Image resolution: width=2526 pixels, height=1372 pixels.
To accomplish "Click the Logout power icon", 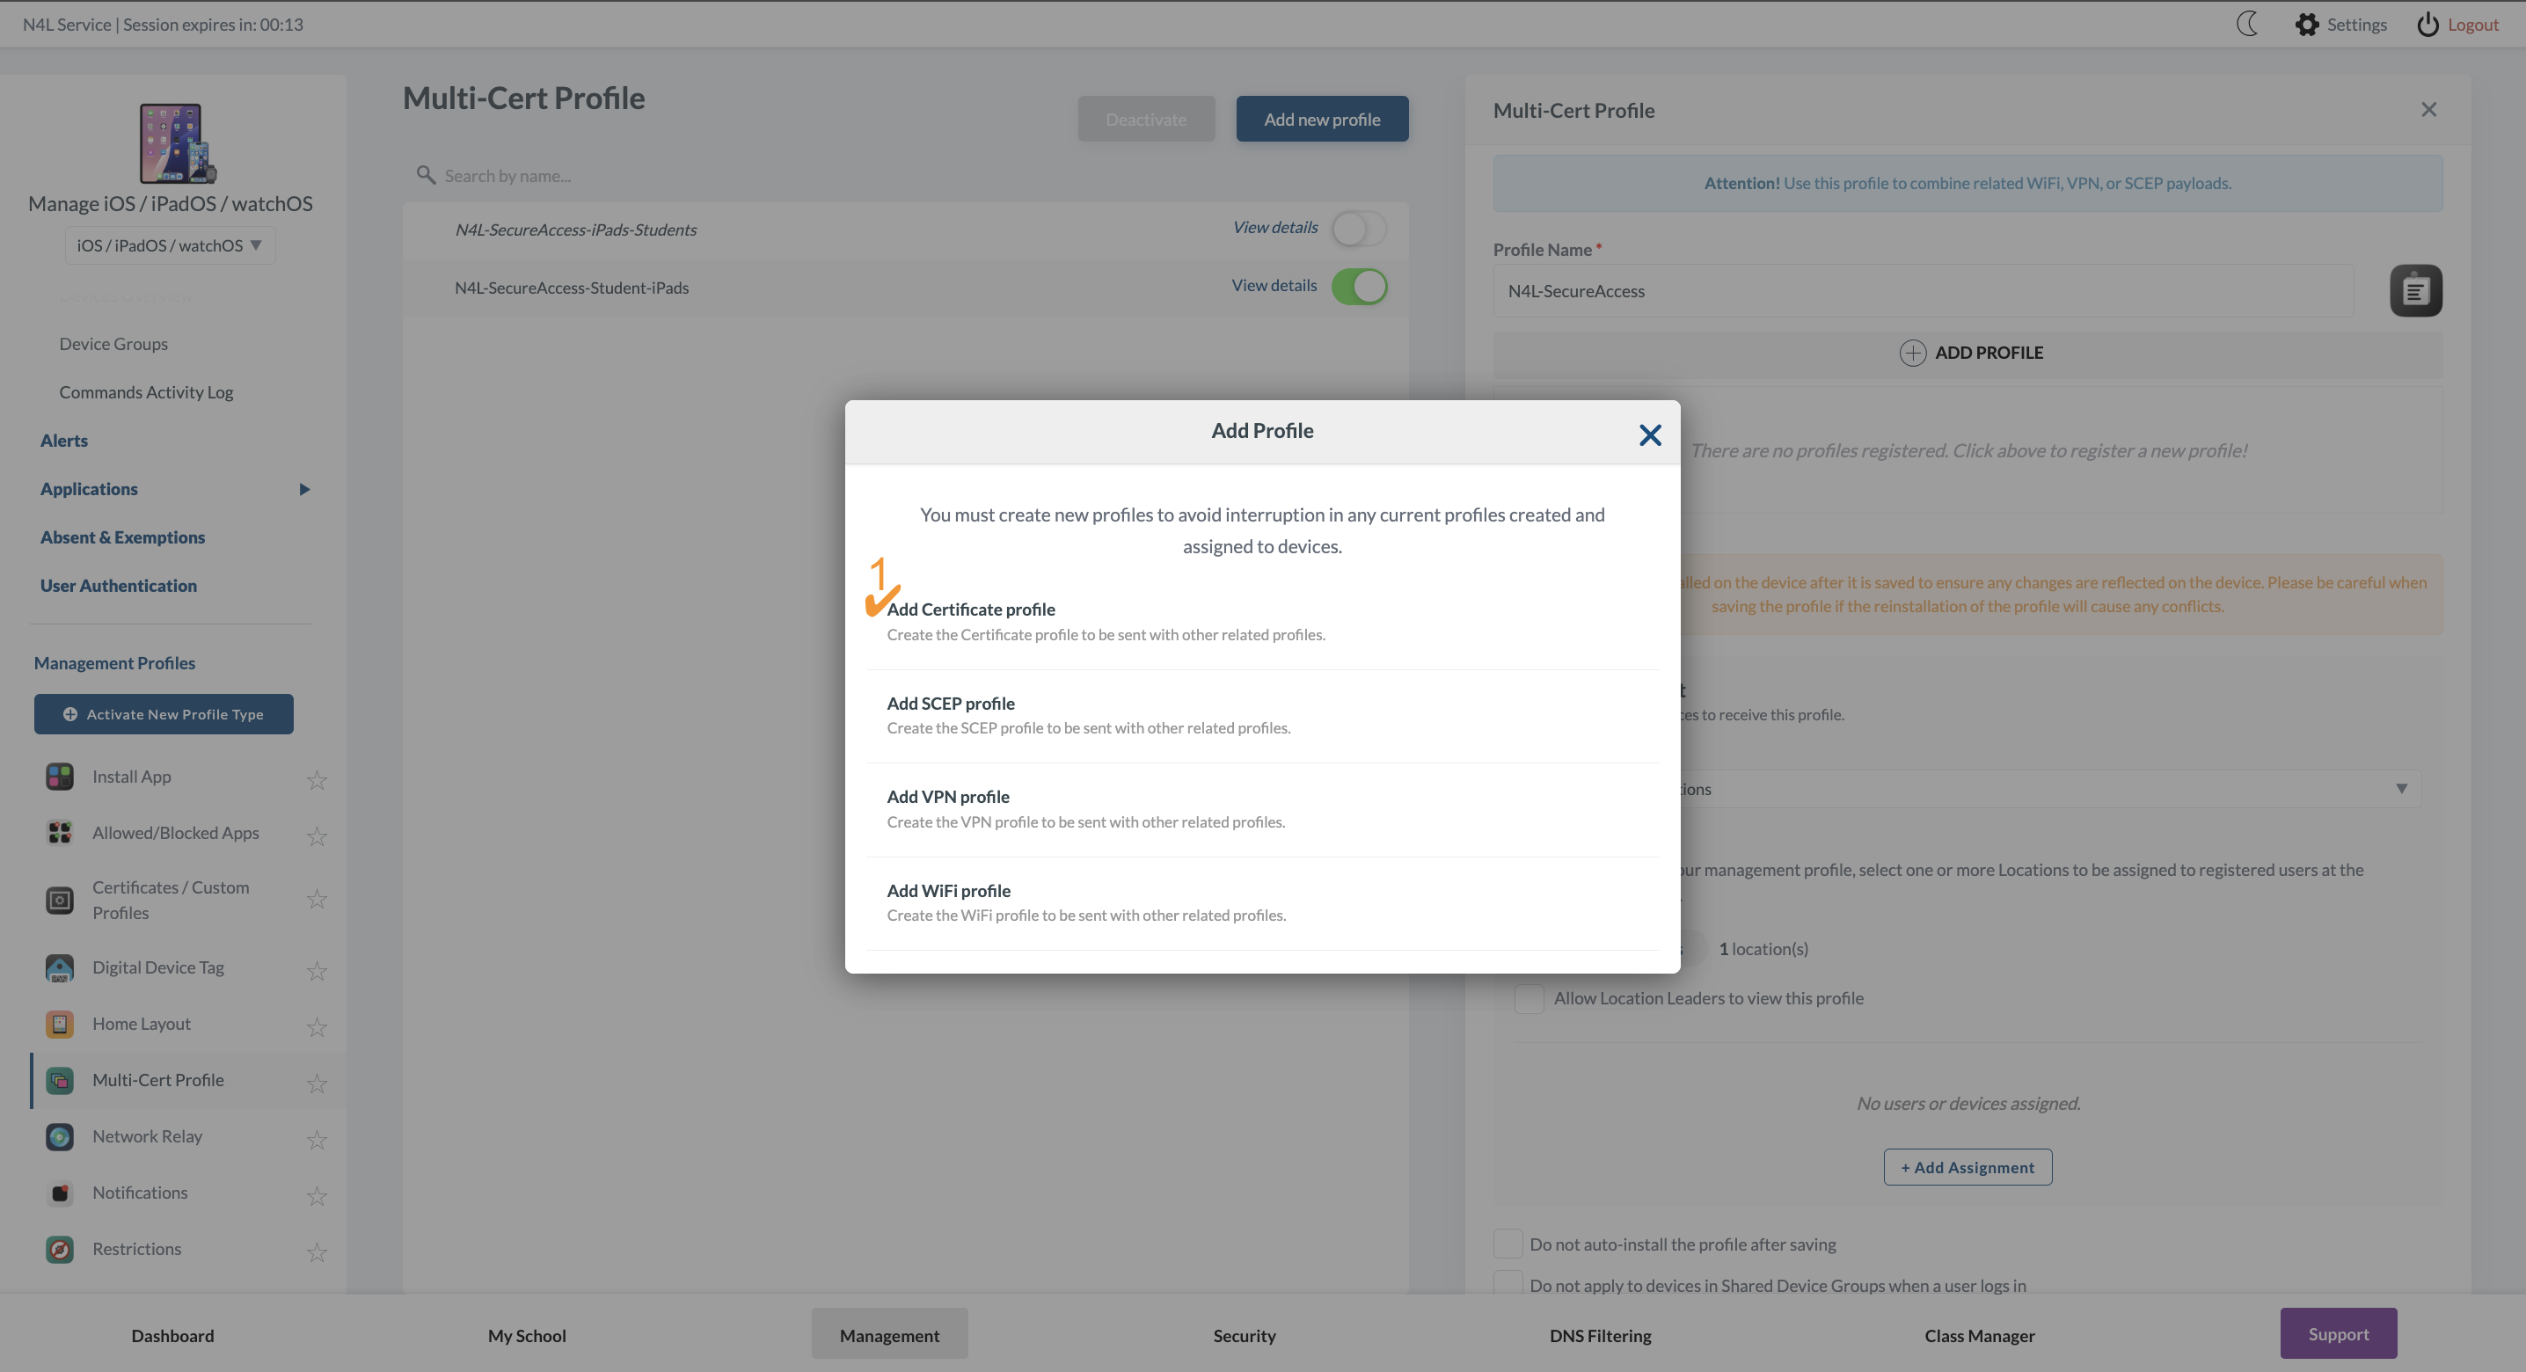I will (x=2427, y=25).
